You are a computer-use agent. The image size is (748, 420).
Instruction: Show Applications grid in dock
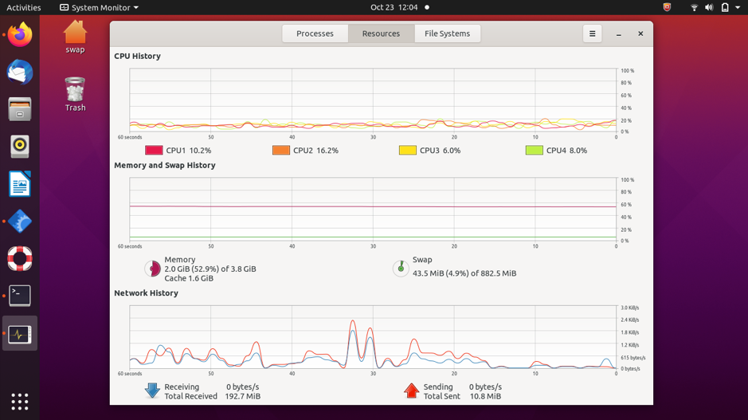[20, 402]
